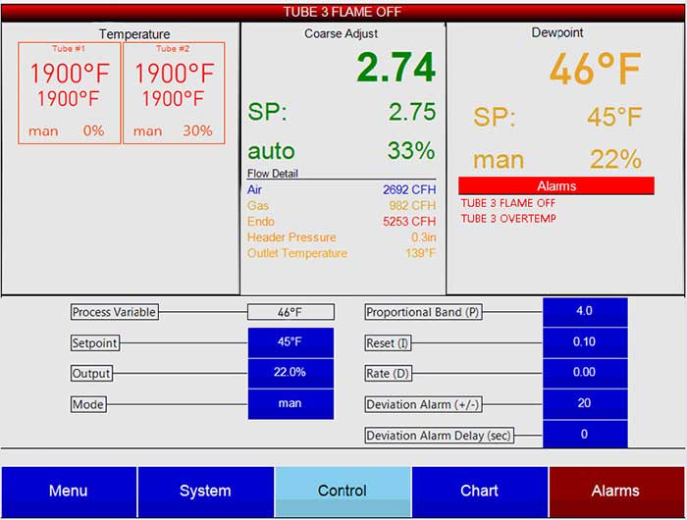This screenshot has width=687, height=520.
Task: Click the TUBE 3 FLAME OFF banner
Action: point(343,12)
